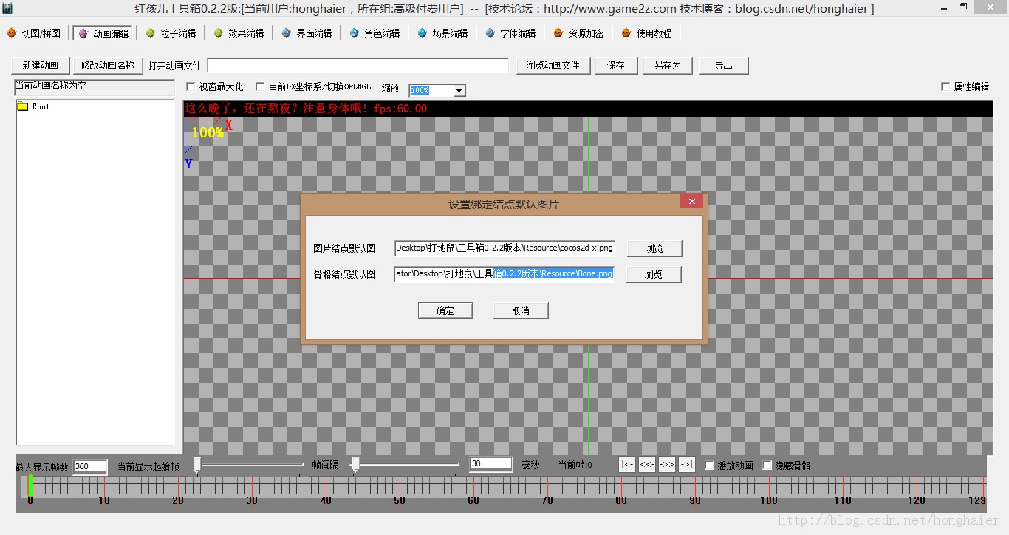The width and height of the screenshot is (1009, 535).
Task: Click the blue icon beside 界面编辑
Action: point(286,33)
